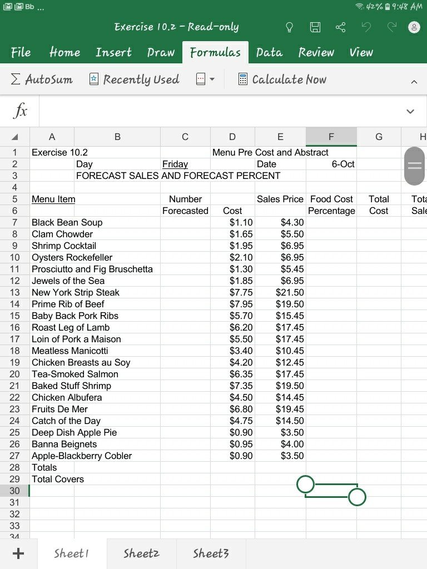Tap the lightbulb Tell Me icon
Viewport: 427px width, 569px height.
[x=289, y=28]
